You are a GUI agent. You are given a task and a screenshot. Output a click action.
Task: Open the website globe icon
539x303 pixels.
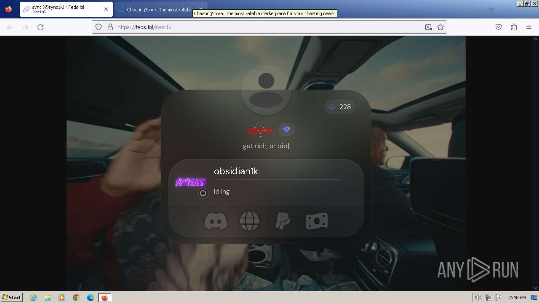[249, 221]
